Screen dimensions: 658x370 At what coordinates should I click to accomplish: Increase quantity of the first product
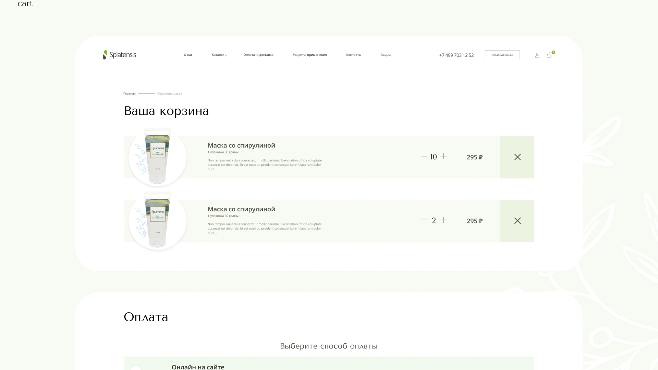tap(443, 157)
